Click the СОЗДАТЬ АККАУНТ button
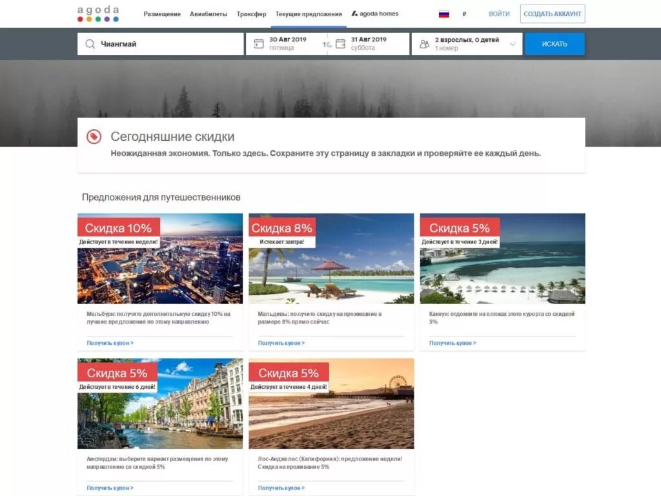 point(552,13)
